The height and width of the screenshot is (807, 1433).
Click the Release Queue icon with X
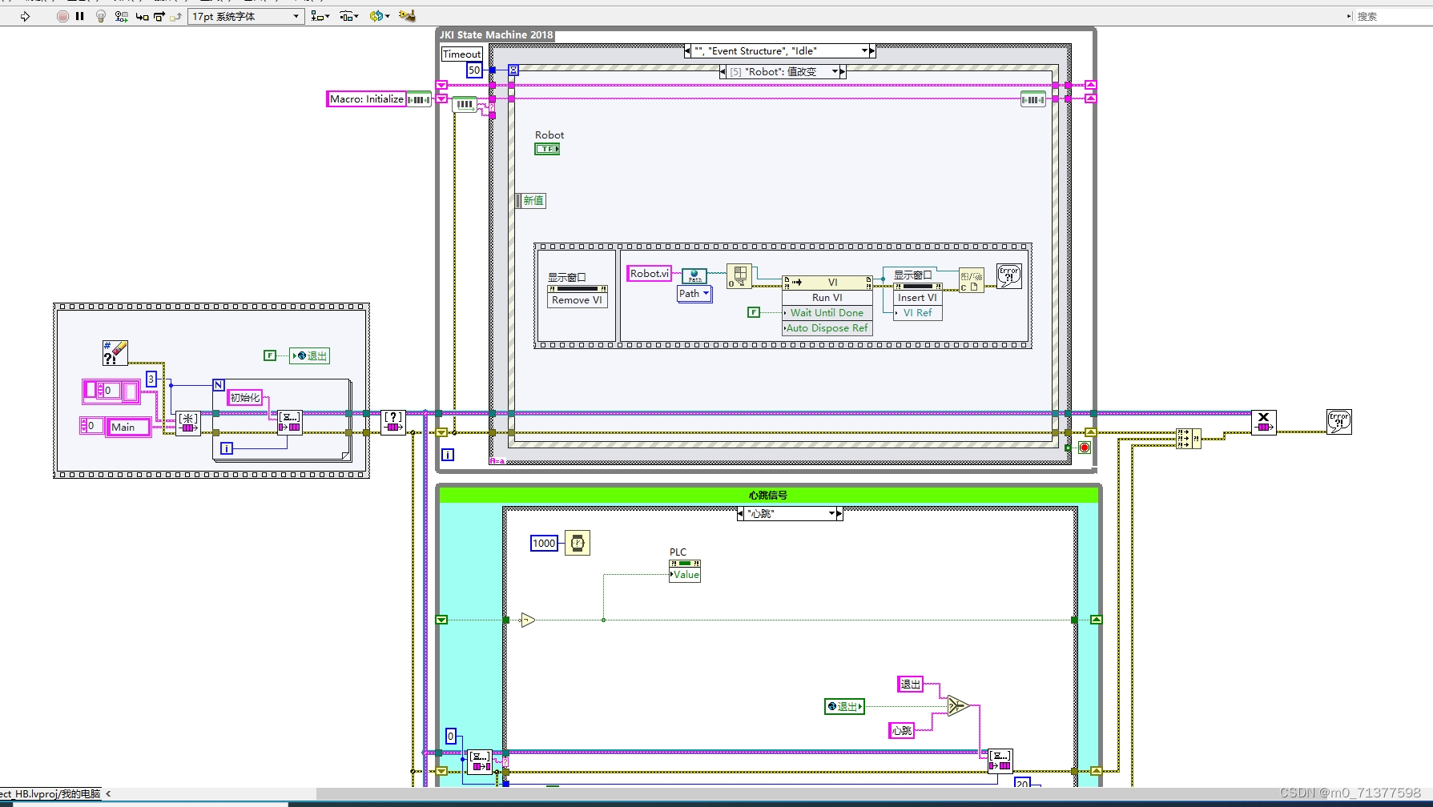pyautogui.click(x=1264, y=423)
